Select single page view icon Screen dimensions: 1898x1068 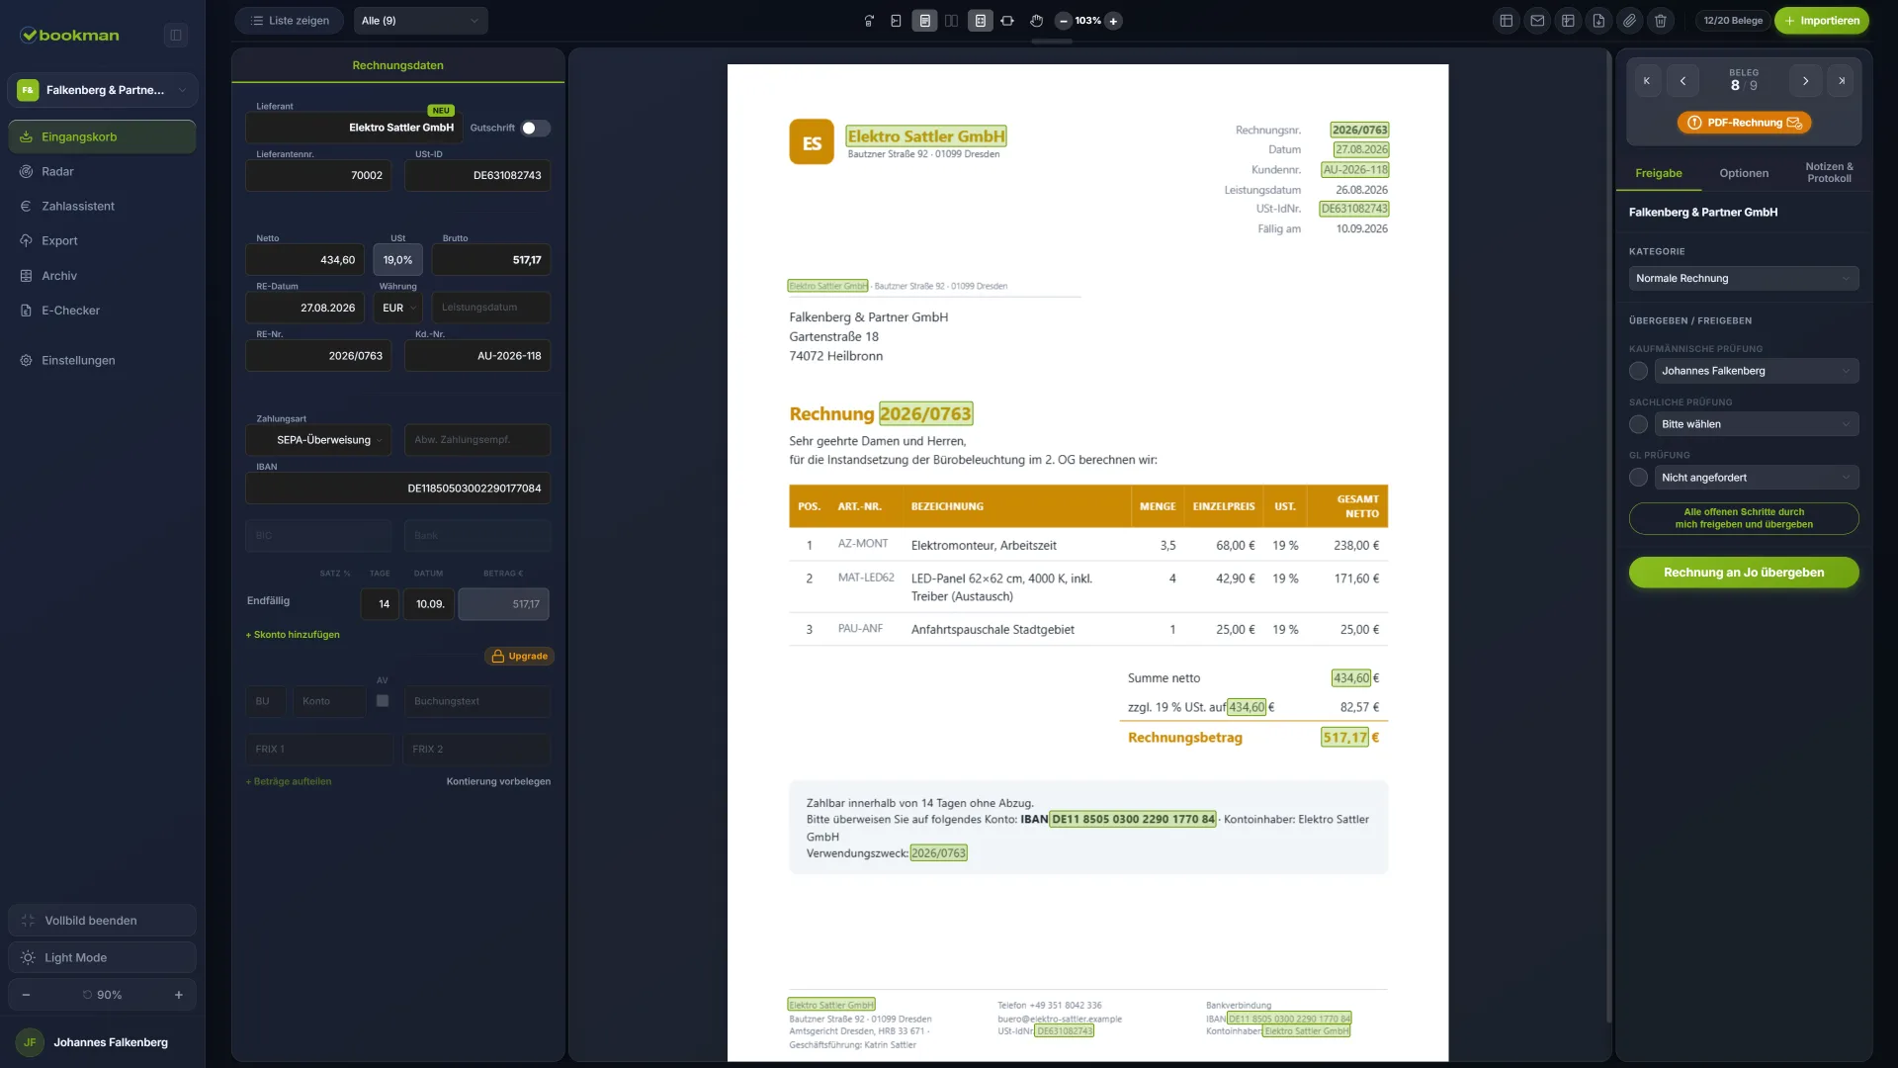(924, 21)
